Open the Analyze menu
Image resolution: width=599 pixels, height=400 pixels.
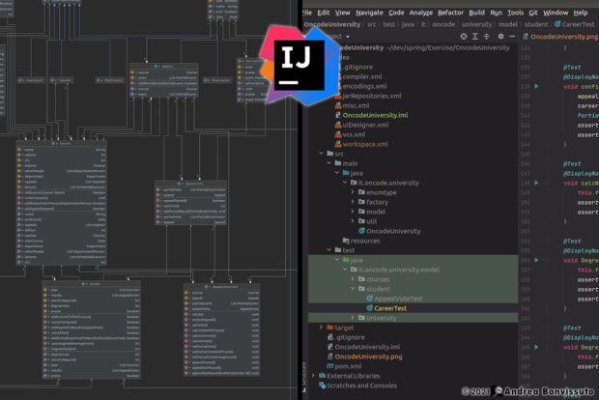[x=420, y=13]
